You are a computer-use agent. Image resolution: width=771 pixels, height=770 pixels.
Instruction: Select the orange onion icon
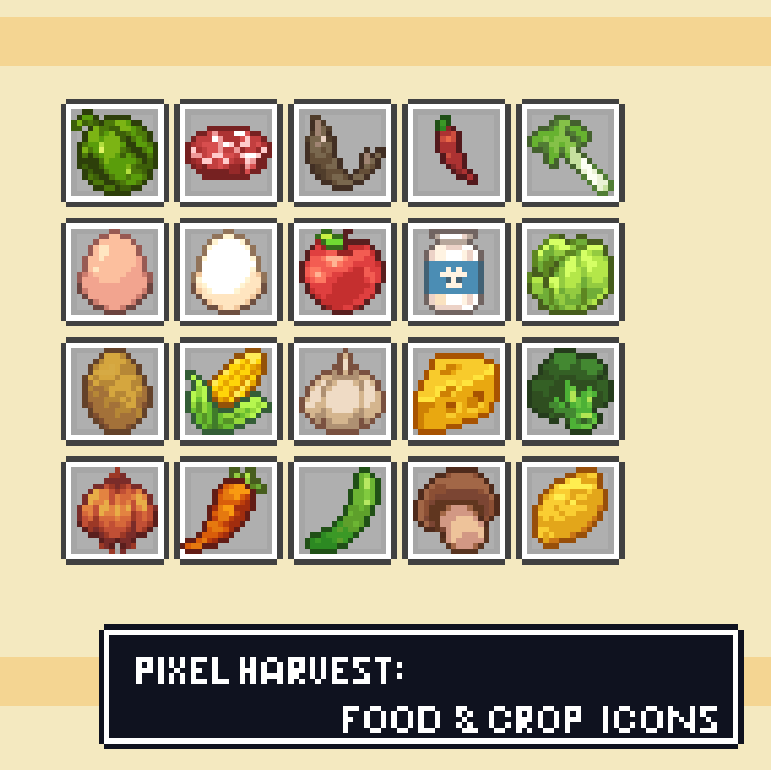117,511
